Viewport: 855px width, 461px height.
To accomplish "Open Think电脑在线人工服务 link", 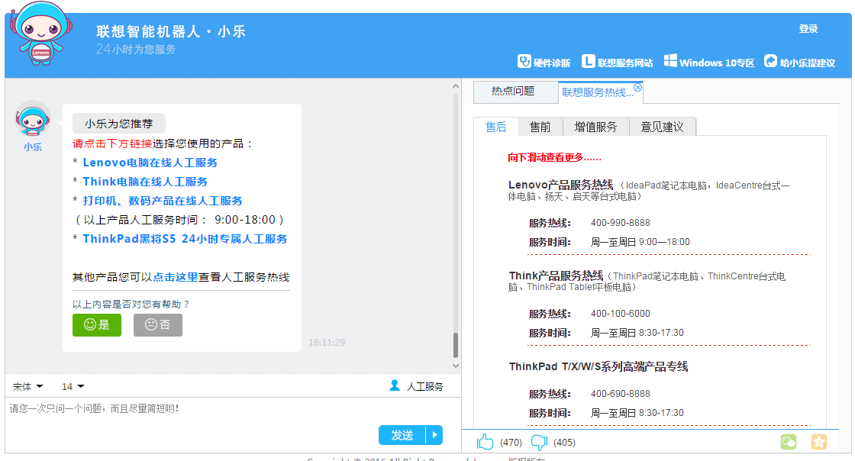I will coord(145,182).
